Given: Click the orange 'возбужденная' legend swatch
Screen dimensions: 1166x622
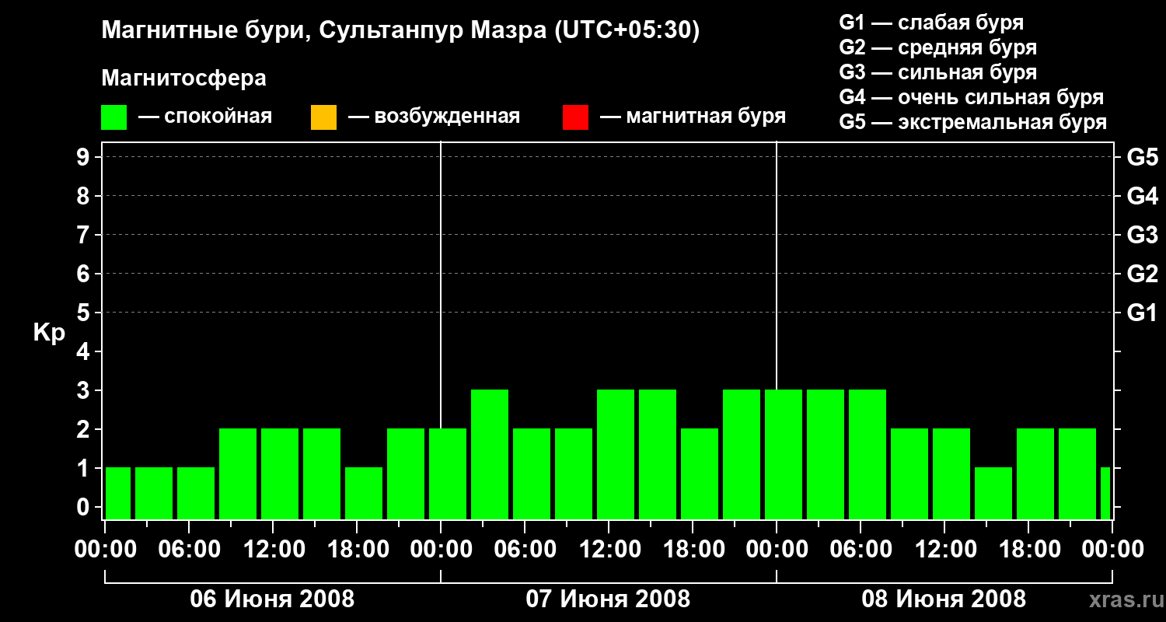Looking at the screenshot, I should coord(323,117).
